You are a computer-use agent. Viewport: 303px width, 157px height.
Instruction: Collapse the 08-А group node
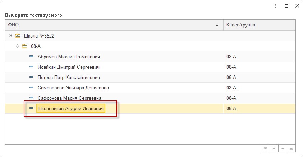[x=17, y=46]
